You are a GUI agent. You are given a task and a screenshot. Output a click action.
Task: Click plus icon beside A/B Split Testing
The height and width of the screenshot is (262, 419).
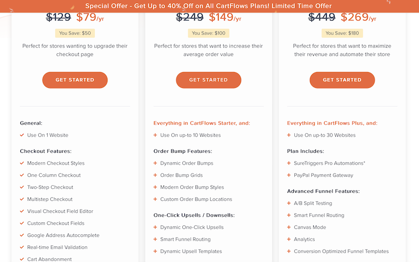[289, 203]
